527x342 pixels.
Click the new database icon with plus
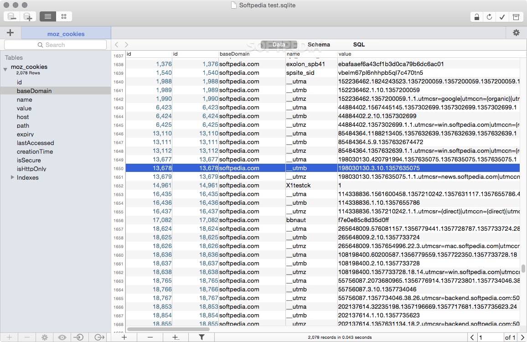click(x=27, y=16)
